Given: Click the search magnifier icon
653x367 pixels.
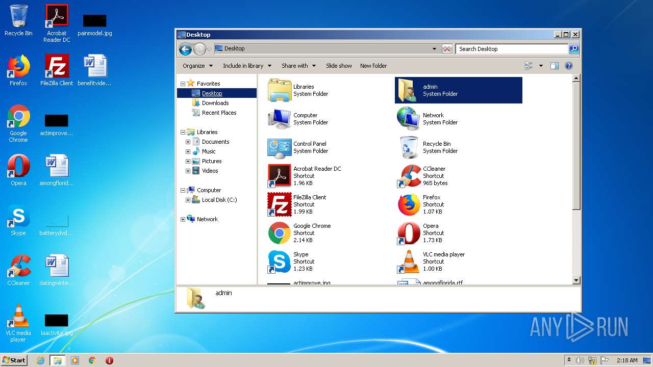Looking at the screenshot, I should 574,49.
